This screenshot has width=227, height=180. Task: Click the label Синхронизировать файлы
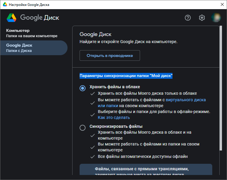click(x=116, y=126)
